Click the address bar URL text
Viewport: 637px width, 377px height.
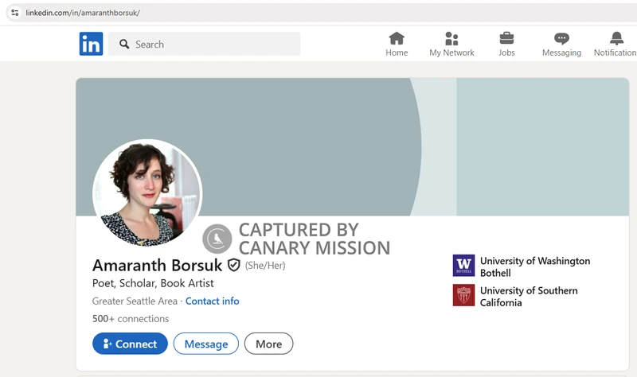click(83, 13)
